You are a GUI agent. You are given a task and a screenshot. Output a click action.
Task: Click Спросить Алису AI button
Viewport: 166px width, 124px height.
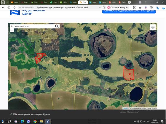(117, 7)
